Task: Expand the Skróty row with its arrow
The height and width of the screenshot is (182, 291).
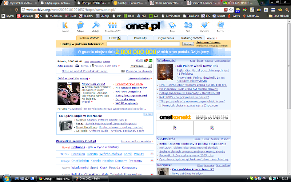Action: [152, 154]
